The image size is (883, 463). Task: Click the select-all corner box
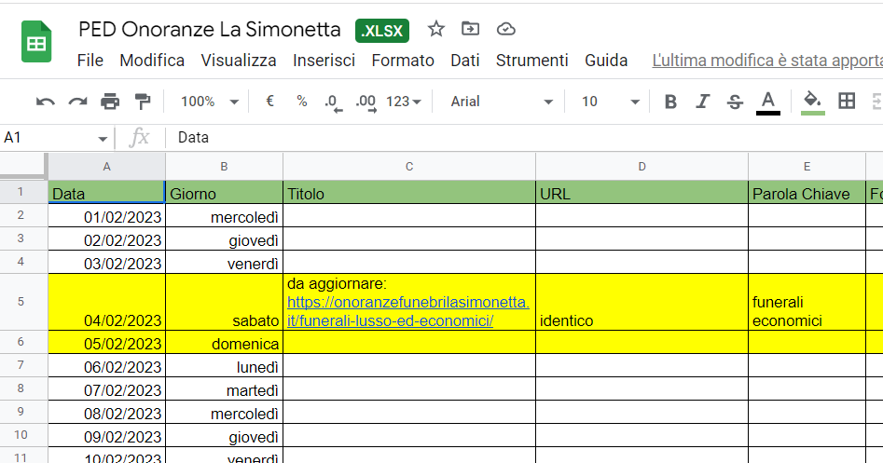point(22,166)
